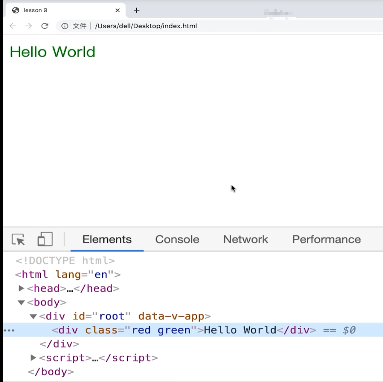Expand the head element node
Viewport: 383px width, 382px height.
[21, 288]
